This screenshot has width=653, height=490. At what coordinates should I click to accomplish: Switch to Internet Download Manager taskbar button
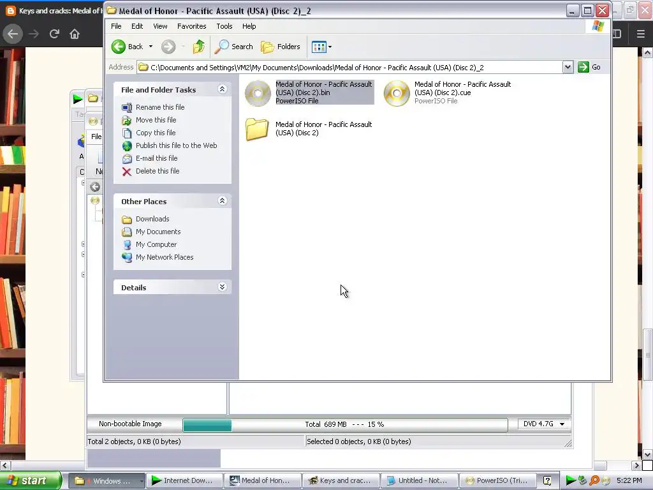[184, 481]
